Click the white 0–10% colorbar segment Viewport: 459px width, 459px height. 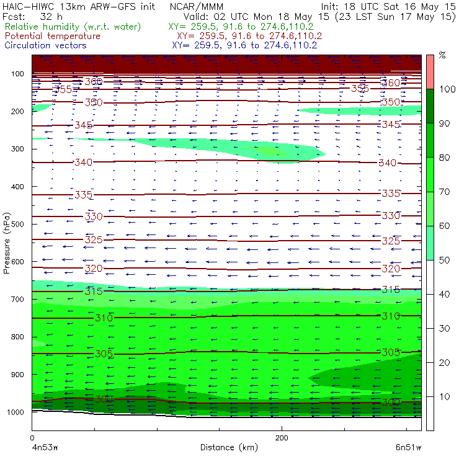tap(430, 414)
